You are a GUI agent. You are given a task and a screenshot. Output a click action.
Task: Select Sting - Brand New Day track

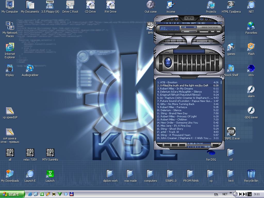tap(188, 113)
